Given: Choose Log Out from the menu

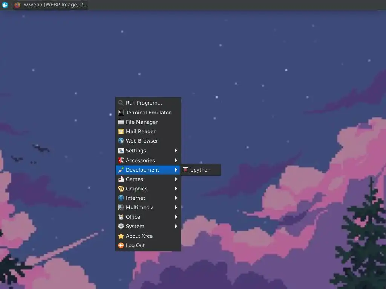Looking at the screenshot, I should (148, 245).
